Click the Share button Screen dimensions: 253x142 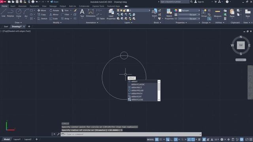coord(54,2)
